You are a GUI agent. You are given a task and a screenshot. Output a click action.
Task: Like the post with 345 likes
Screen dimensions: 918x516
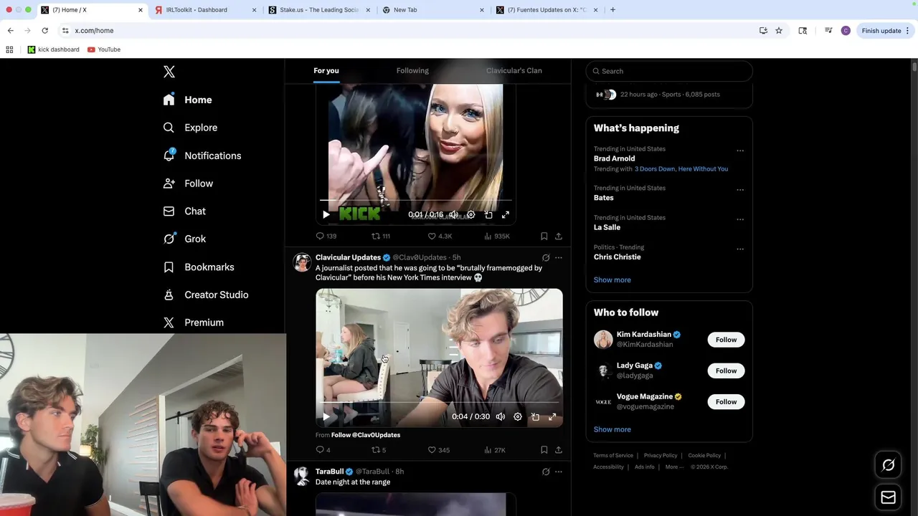tap(438, 450)
